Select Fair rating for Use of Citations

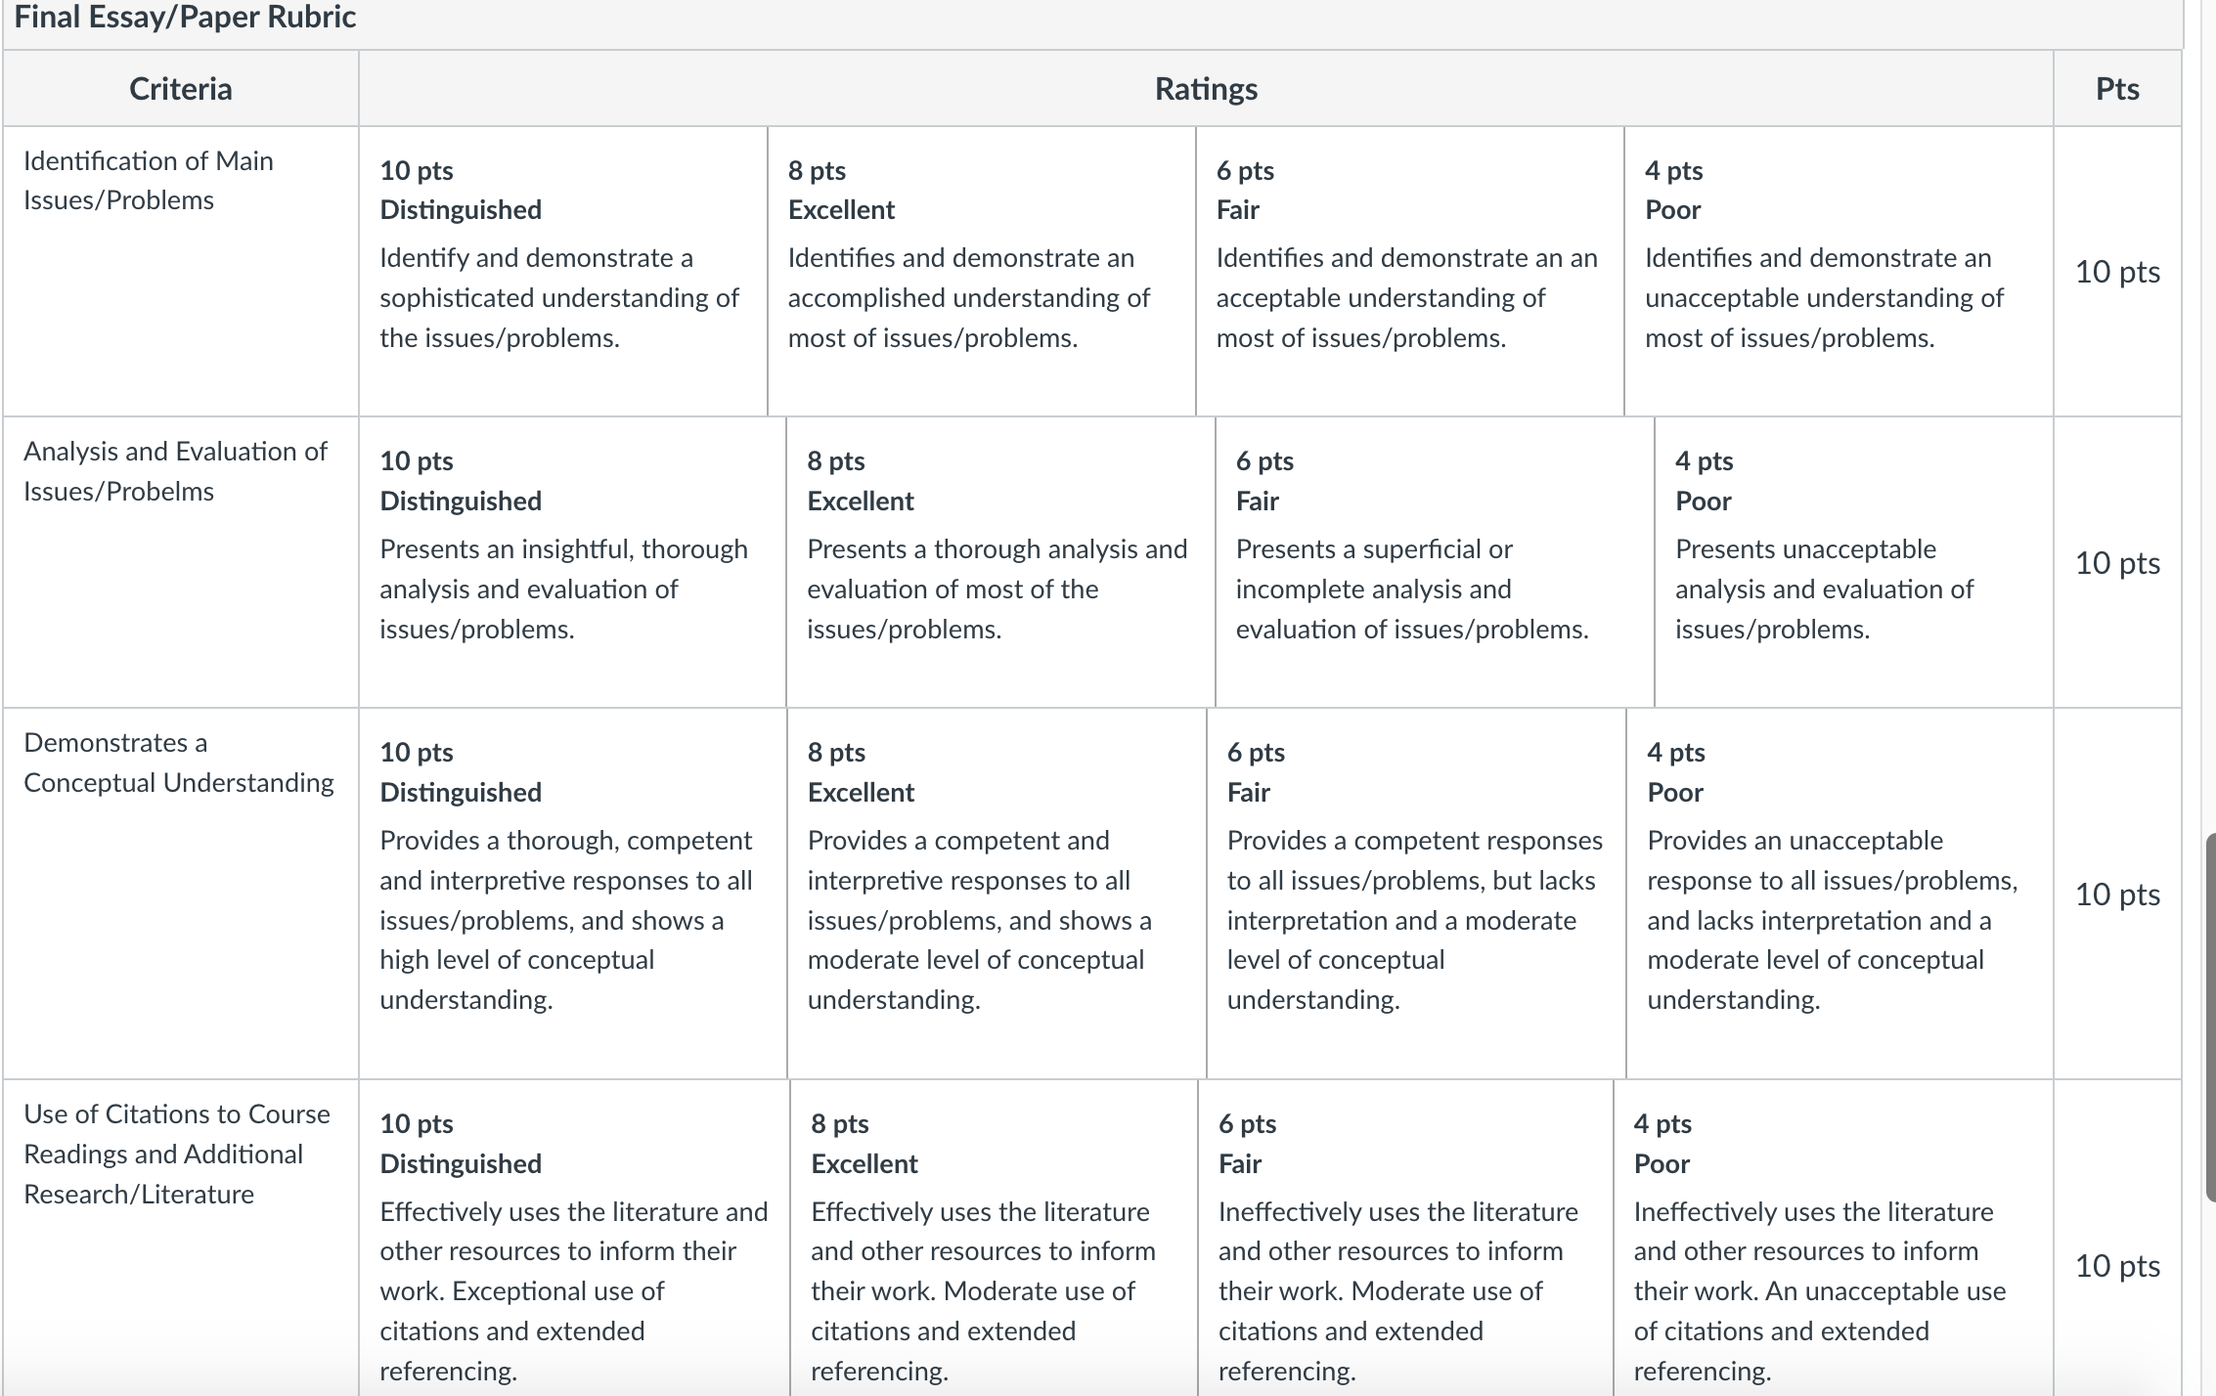[1405, 1239]
